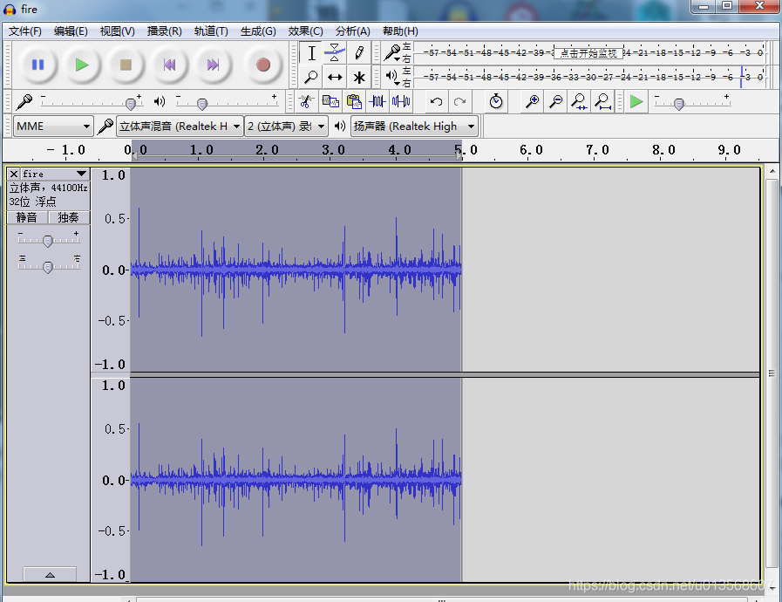Click the Trim audio icon
782x602 pixels.
tap(377, 102)
